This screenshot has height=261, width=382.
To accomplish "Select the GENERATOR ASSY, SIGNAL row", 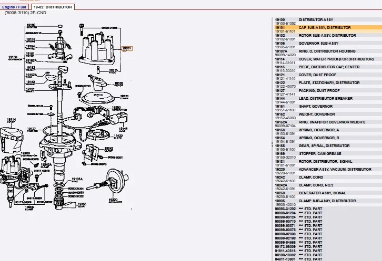I will pyautogui.click(x=328, y=195).
